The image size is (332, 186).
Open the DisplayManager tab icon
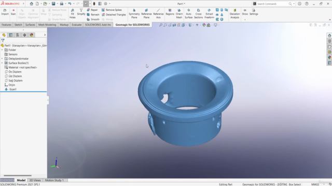(x=32, y=35)
